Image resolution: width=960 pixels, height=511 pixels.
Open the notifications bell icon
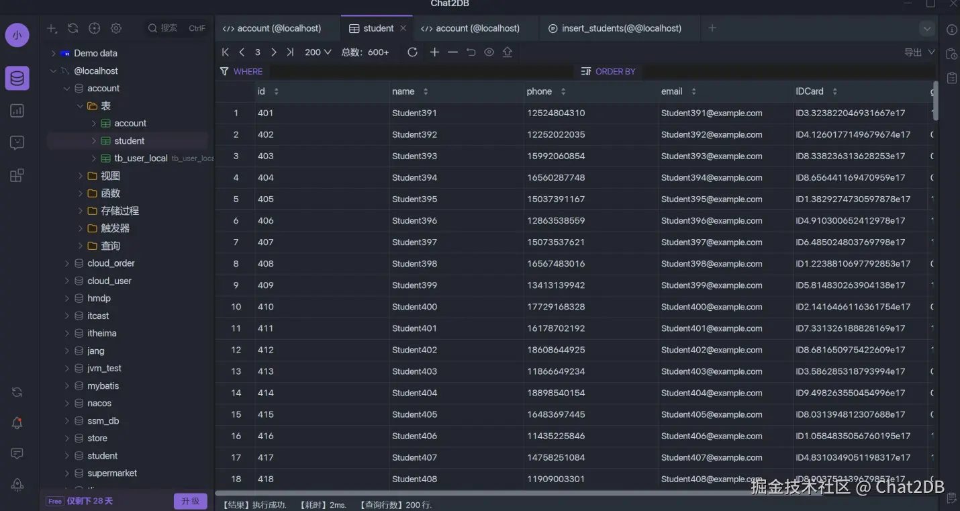point(17,423)
